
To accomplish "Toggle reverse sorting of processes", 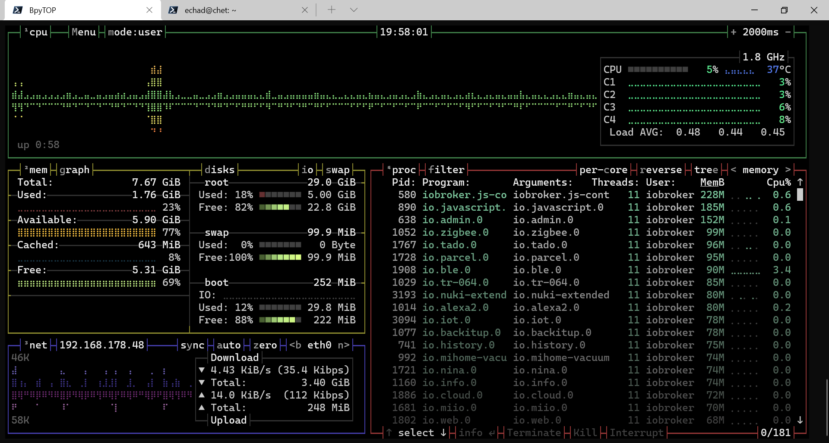I will 661,170.
